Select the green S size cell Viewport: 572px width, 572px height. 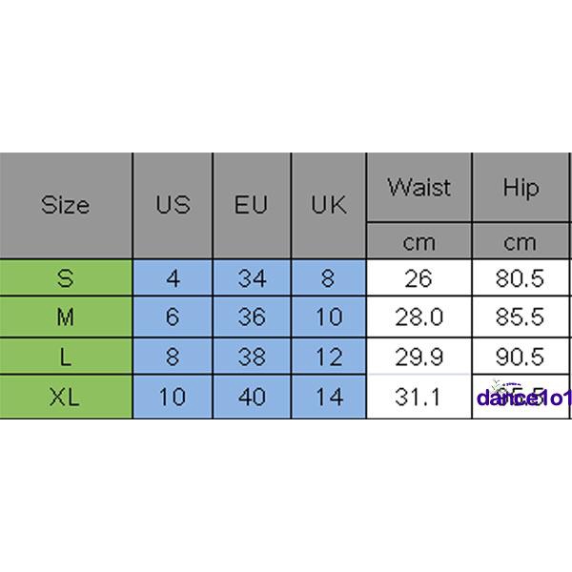click(66, 278)
